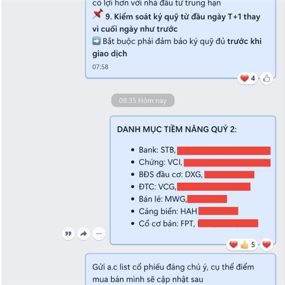This screenshot has width=285, height=285.
Task: Click the 08:35 Hôm nay date separator
Action: click(143, 100)
